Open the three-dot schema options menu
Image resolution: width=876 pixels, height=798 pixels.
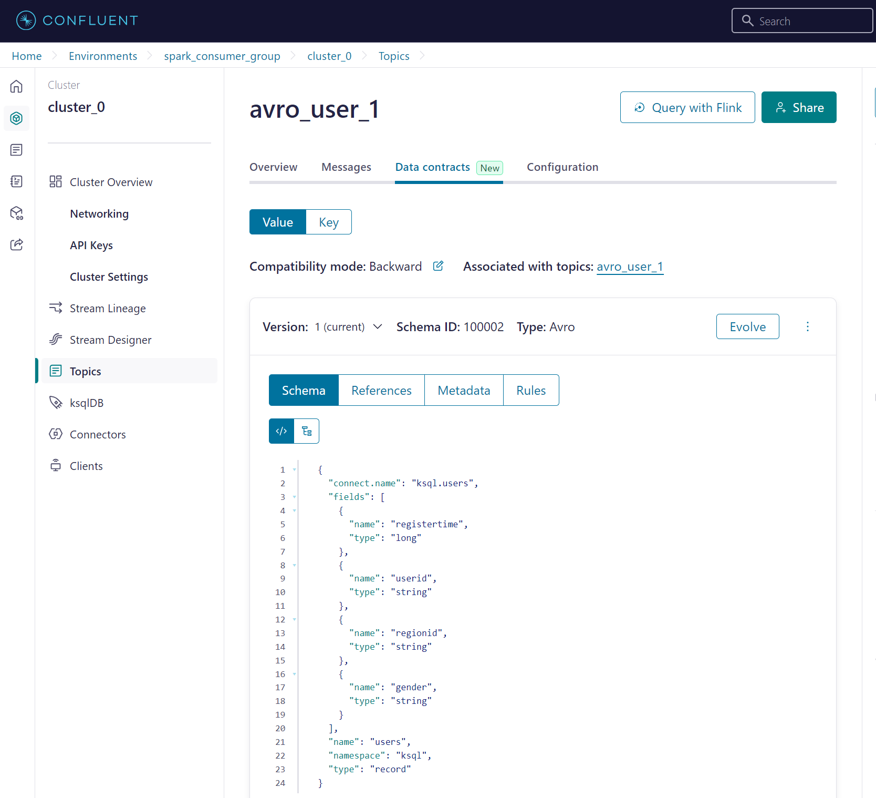[808, 326]
